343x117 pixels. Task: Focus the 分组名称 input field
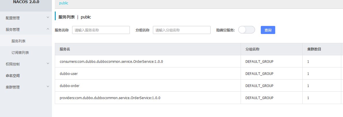coord(181,30)
